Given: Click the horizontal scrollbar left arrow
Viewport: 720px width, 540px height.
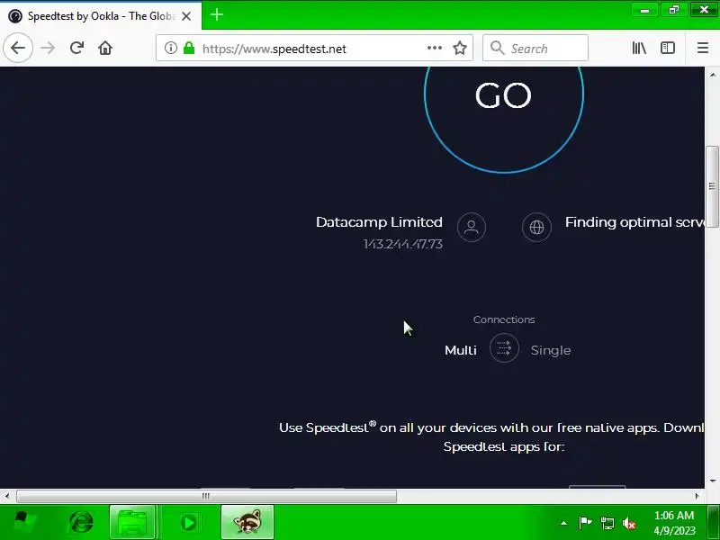Looking at the screenshot, I should pyautogui.click(x=7, y=496).
